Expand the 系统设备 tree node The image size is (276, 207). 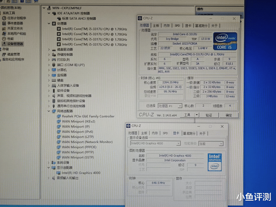tap(49, 163)
